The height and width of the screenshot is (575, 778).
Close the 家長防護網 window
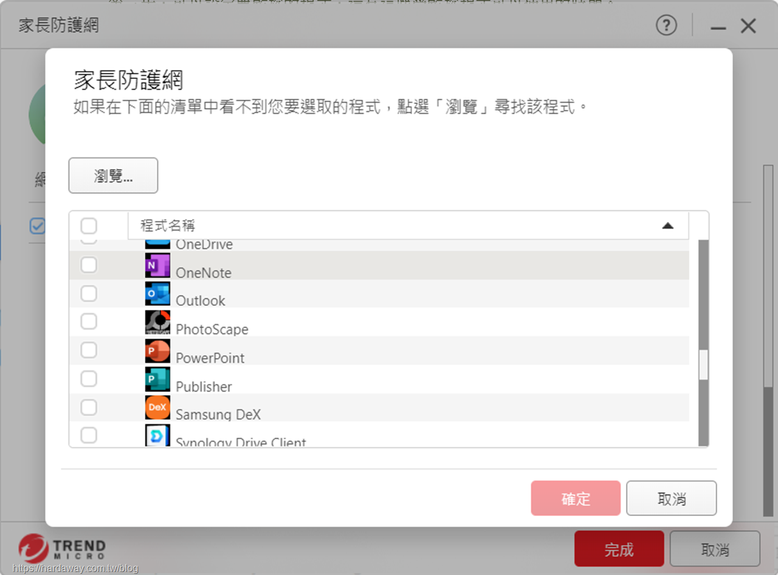click(x=748, y=26)
